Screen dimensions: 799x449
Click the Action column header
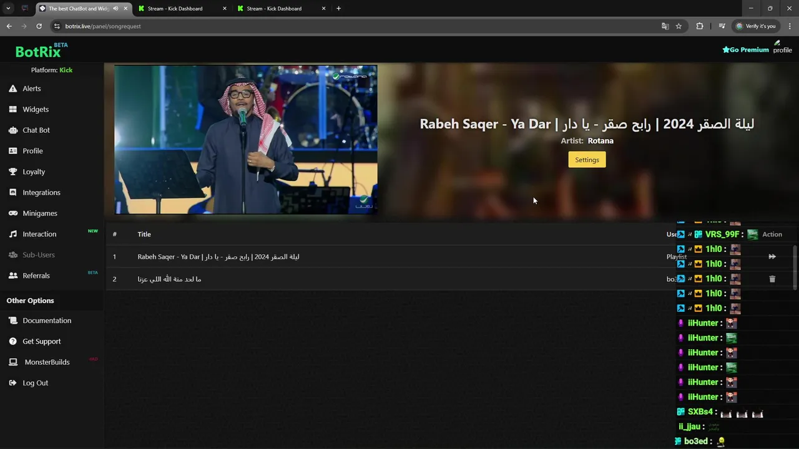772,234
